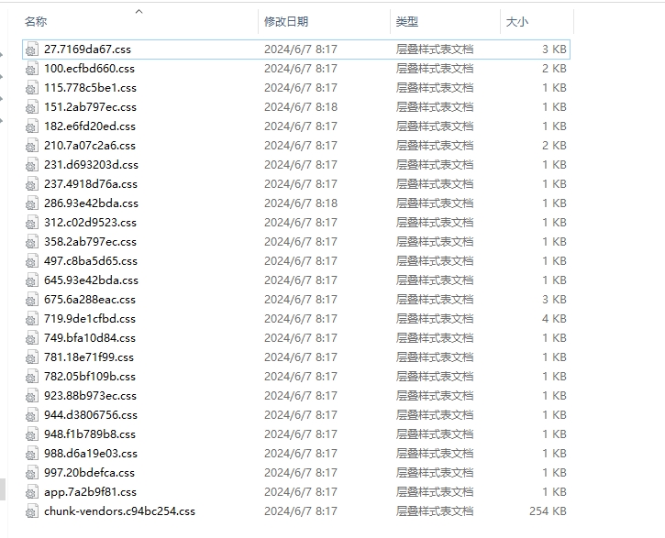
Task: Click the file icon of 675.6a288eac.css
Action: point(31,300)
